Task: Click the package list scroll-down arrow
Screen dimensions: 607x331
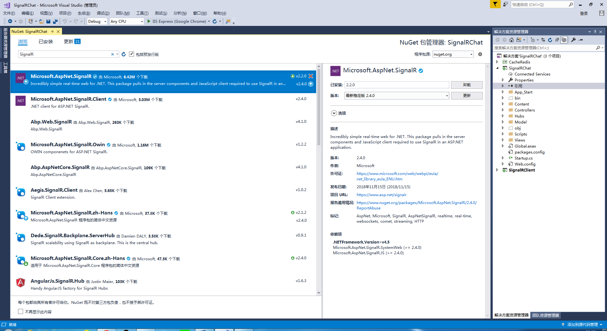Action: (319, 293)
